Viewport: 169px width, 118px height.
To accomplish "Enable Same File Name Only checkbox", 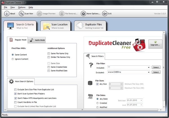I will (x=49, y=53).
